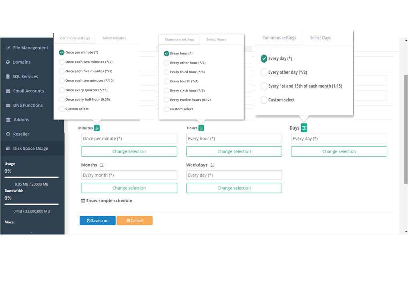Switch to Select Minutes tab
408x304 pixels.
114,38
